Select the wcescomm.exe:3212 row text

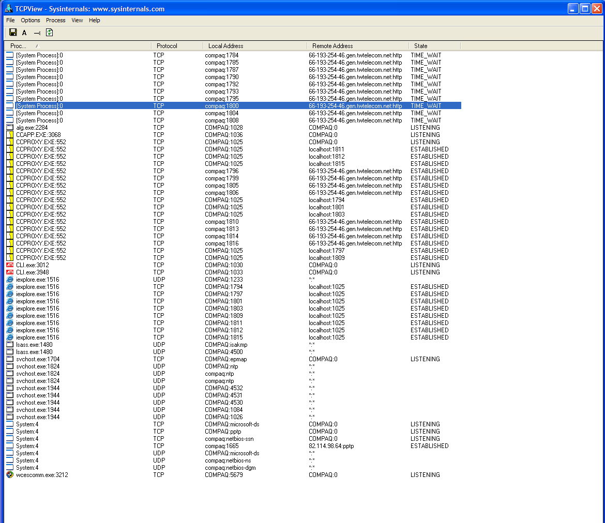click(x=42, y=475)
